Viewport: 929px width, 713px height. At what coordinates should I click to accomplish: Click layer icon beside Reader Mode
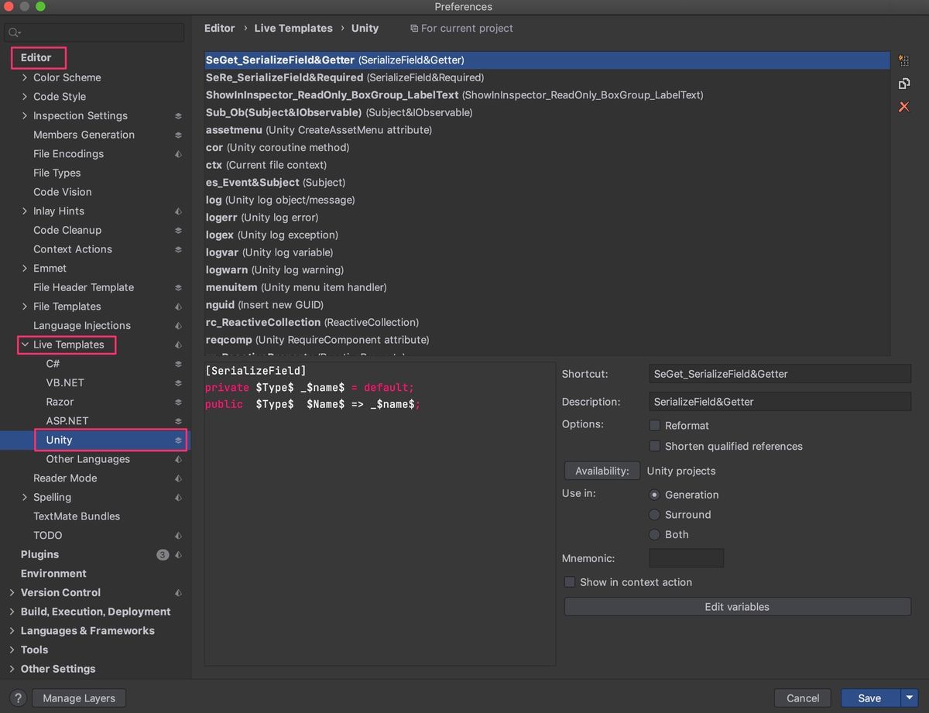178,478
